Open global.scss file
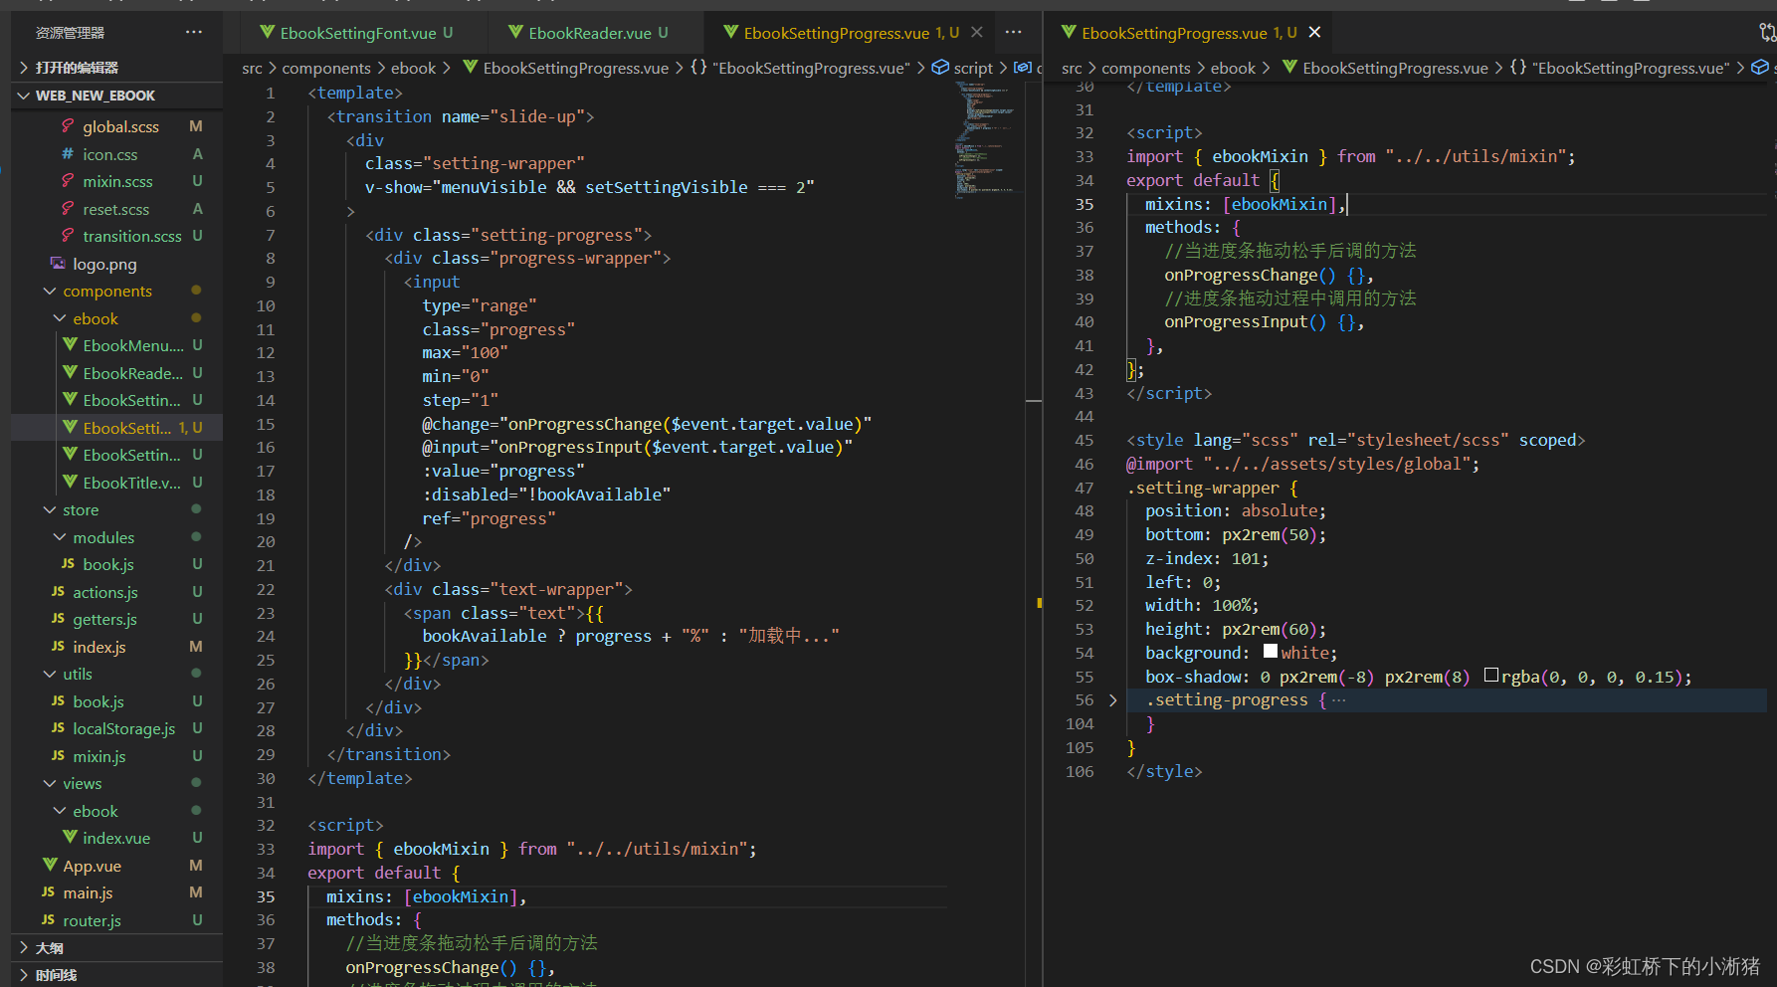 (x=120, y=126)
